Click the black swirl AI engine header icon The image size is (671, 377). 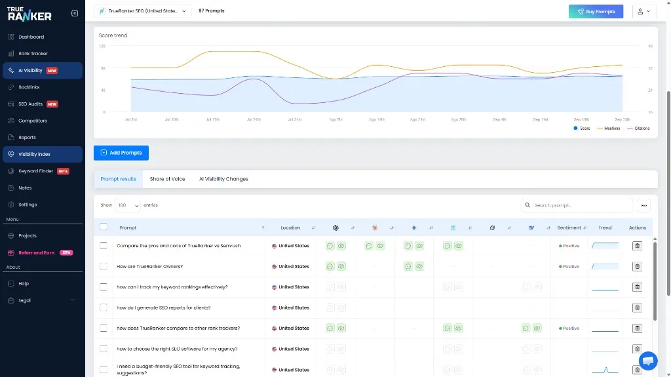[492, 228]
